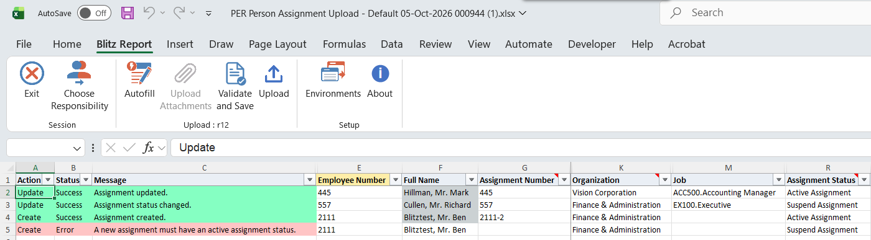Click the Upload arrow icon
The height and width of the screenshot is (240, 871).
(x=274, y=73)
